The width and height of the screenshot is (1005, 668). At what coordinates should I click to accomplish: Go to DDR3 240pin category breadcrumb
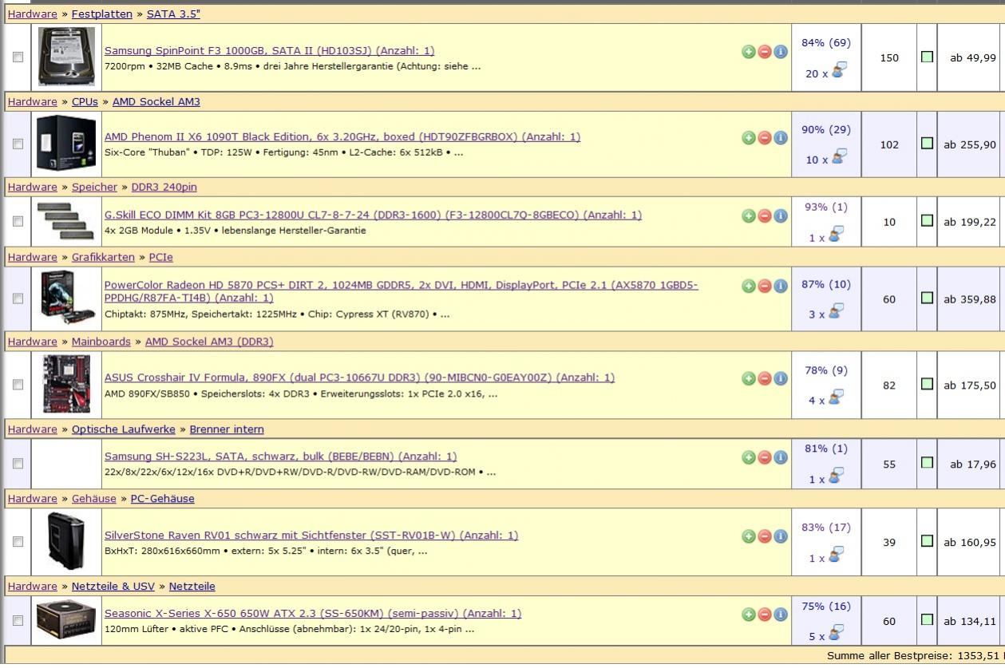pyautogui.click(x=164, y=188)
